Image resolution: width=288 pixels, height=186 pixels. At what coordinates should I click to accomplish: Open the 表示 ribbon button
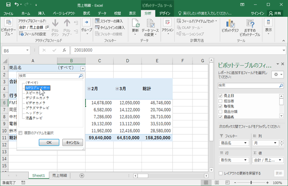[268, 27]
